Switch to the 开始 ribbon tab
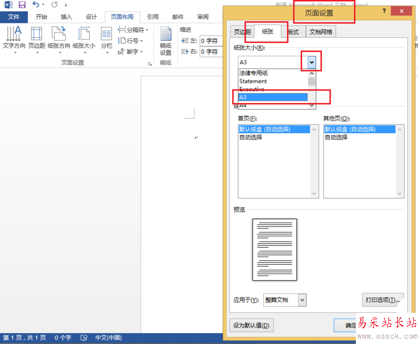The height and width of the screenshot is (344, 418). tap(41, 17)
